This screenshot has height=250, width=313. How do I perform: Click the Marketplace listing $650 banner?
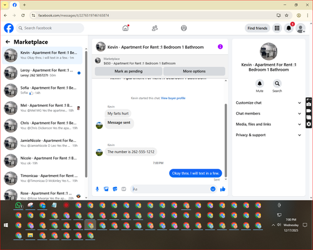pyautogui.click(x=160, y=61)
